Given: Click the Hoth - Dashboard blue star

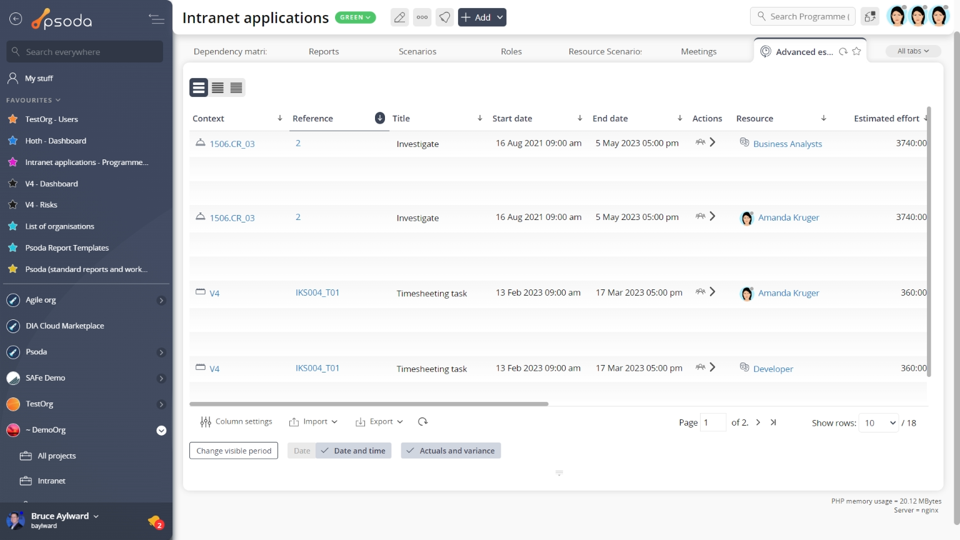Looking at the screenshot, I should [x=12, y=141].
